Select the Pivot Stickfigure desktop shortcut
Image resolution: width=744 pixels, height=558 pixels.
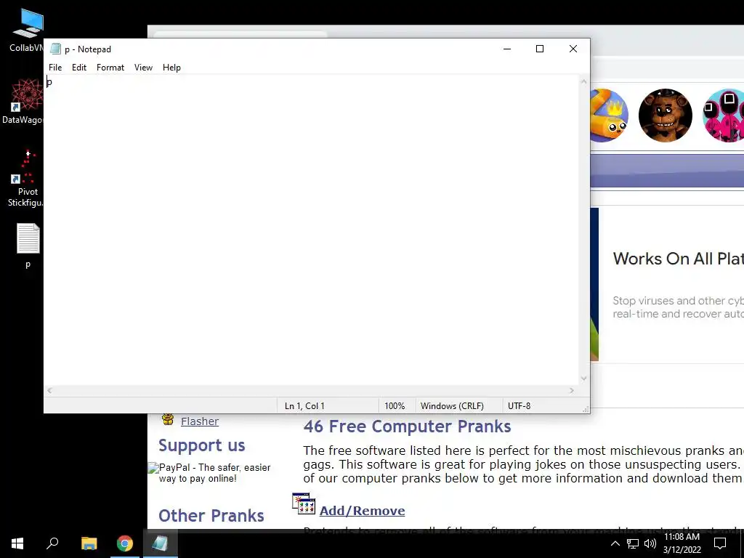[x=27, y=179]
